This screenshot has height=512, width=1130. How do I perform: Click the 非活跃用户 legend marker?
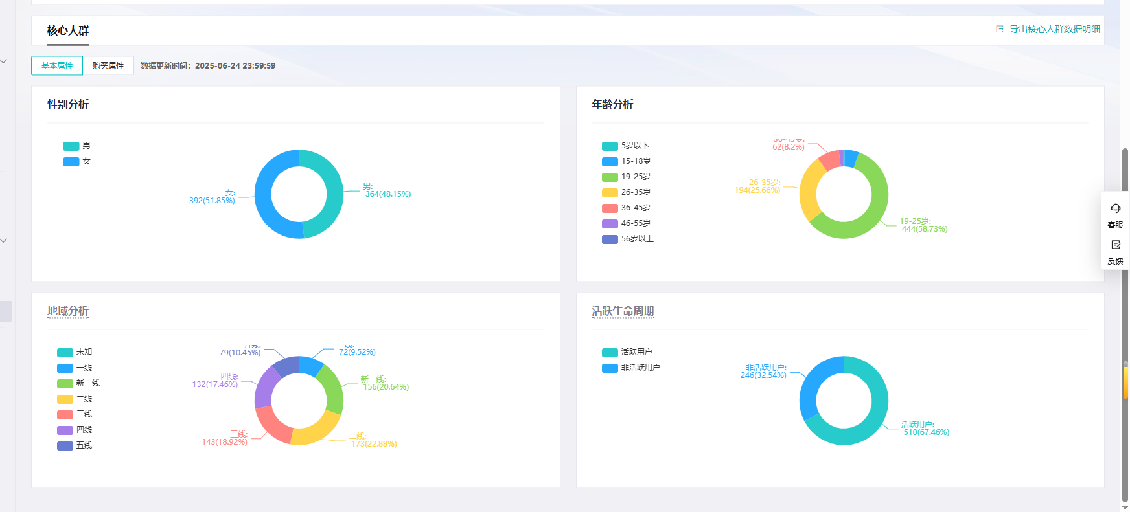610,368
